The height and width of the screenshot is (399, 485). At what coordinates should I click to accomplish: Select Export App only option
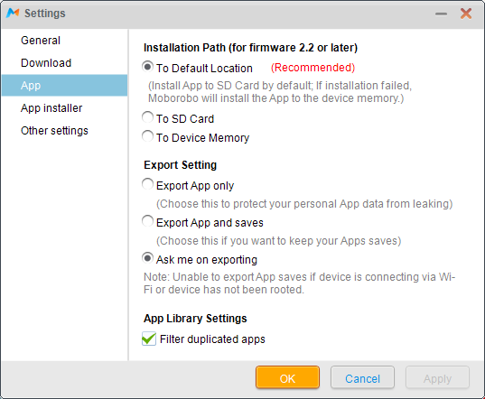click(x=147, y=184)
